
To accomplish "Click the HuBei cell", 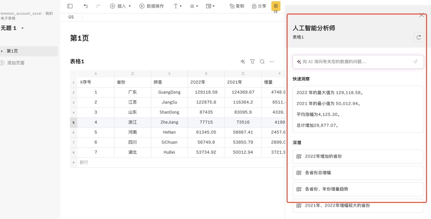I will (169, 153).
